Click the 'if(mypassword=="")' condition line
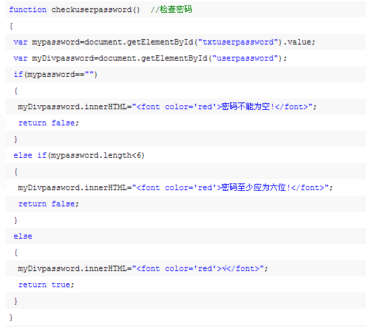This screenshot has width=366, height=327. 55,75
